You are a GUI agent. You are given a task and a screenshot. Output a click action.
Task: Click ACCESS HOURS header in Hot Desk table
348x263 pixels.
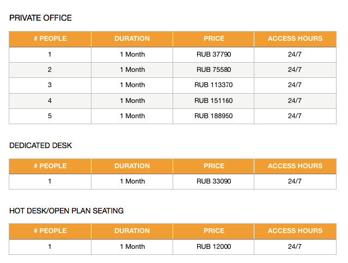[x=295, y=231]
